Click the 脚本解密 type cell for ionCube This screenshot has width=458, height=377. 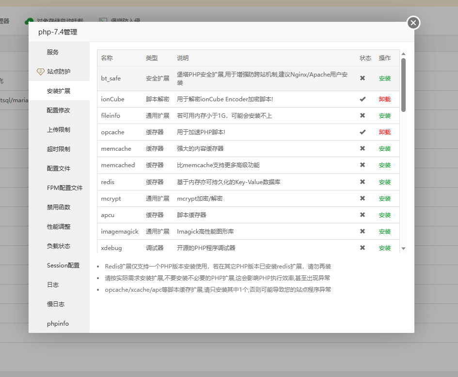(158, 99)
